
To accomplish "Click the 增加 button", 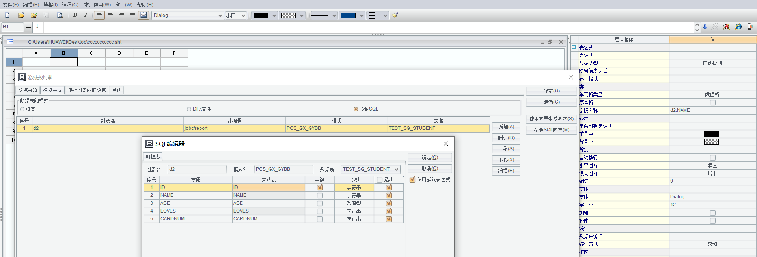I will coord(506,127).
